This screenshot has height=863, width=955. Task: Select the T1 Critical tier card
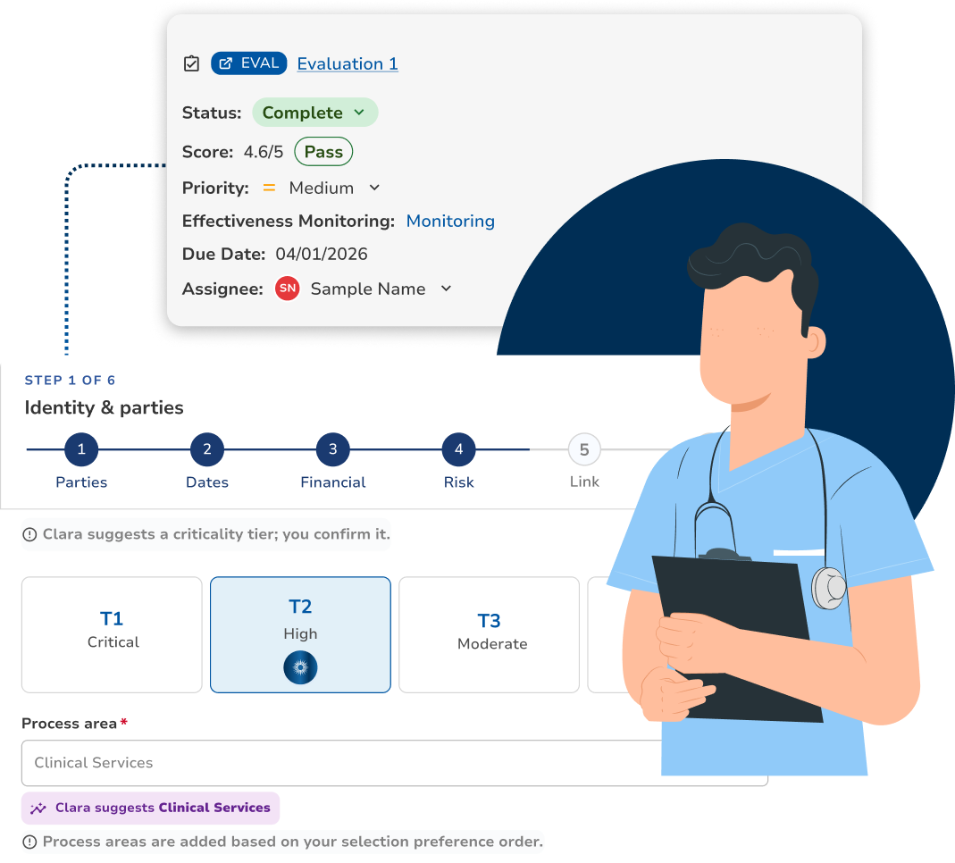[x=112, y=634]
